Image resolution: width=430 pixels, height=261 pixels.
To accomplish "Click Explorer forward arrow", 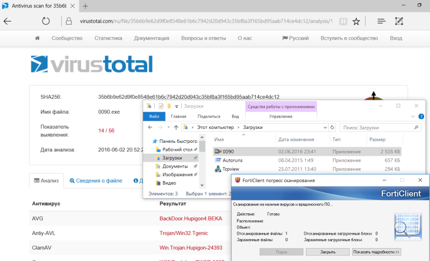I will [x=160, y=127].
